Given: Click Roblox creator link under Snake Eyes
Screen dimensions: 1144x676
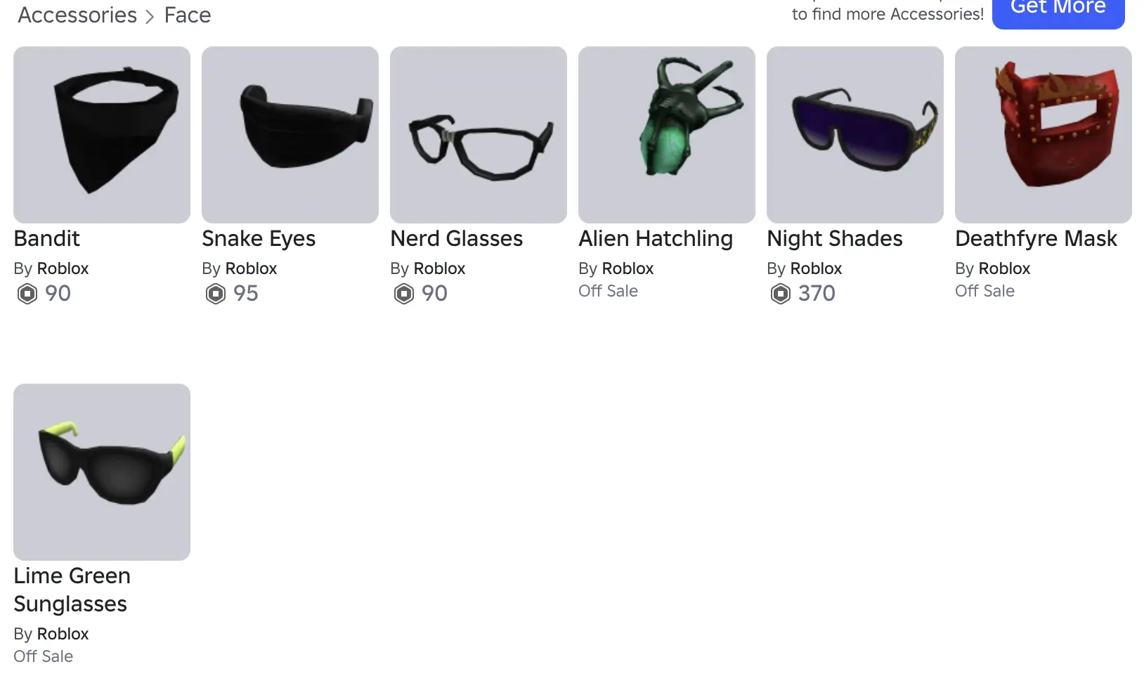Looking at the screenshot, I should pos(251,268).
